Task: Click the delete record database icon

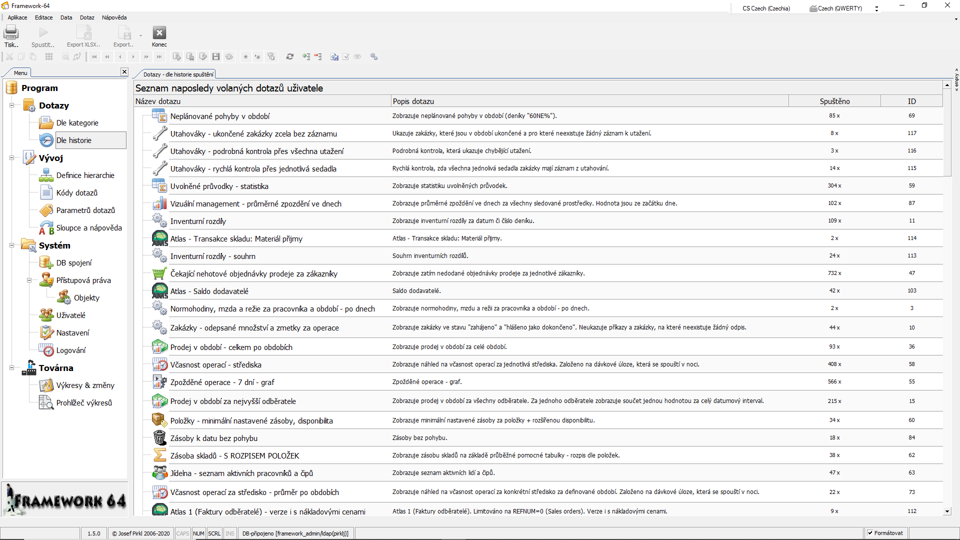Action: pyautogui.click(x=190, y=56)
